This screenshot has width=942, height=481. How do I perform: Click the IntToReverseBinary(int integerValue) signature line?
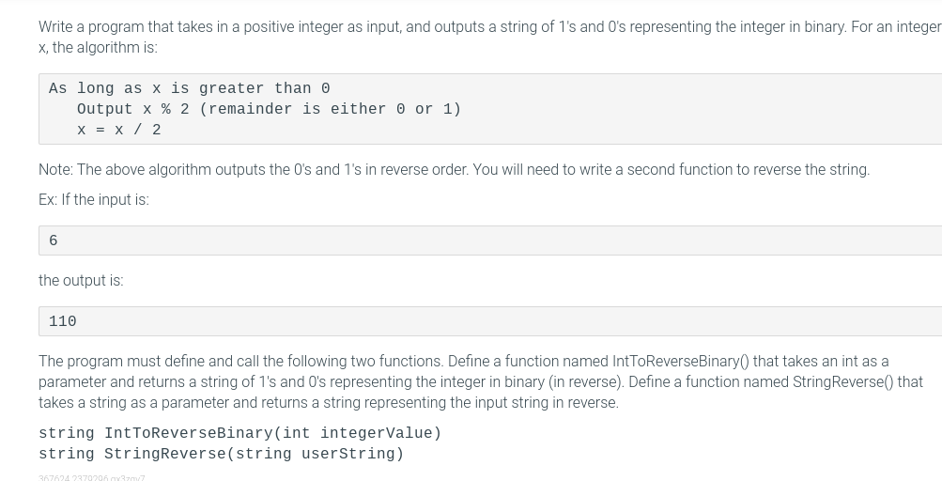[x=239, y=433]
